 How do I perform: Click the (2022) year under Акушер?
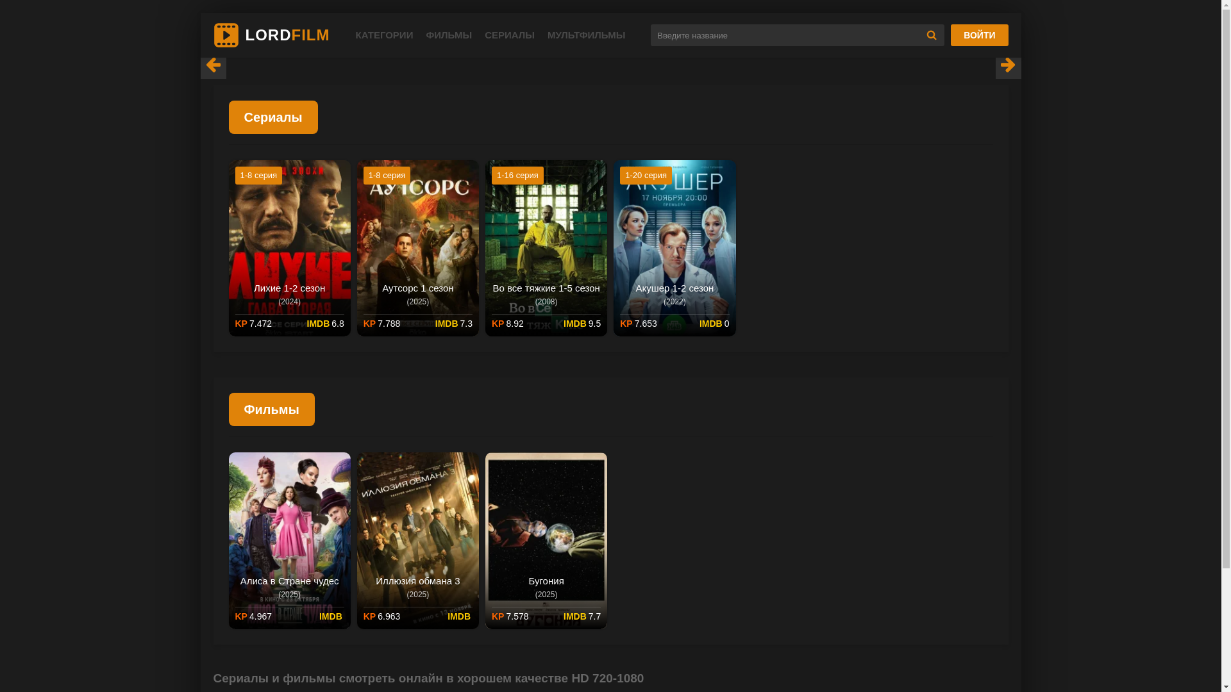674,302
